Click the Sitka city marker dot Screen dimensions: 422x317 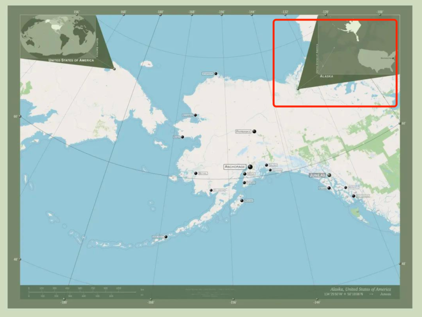329,188
